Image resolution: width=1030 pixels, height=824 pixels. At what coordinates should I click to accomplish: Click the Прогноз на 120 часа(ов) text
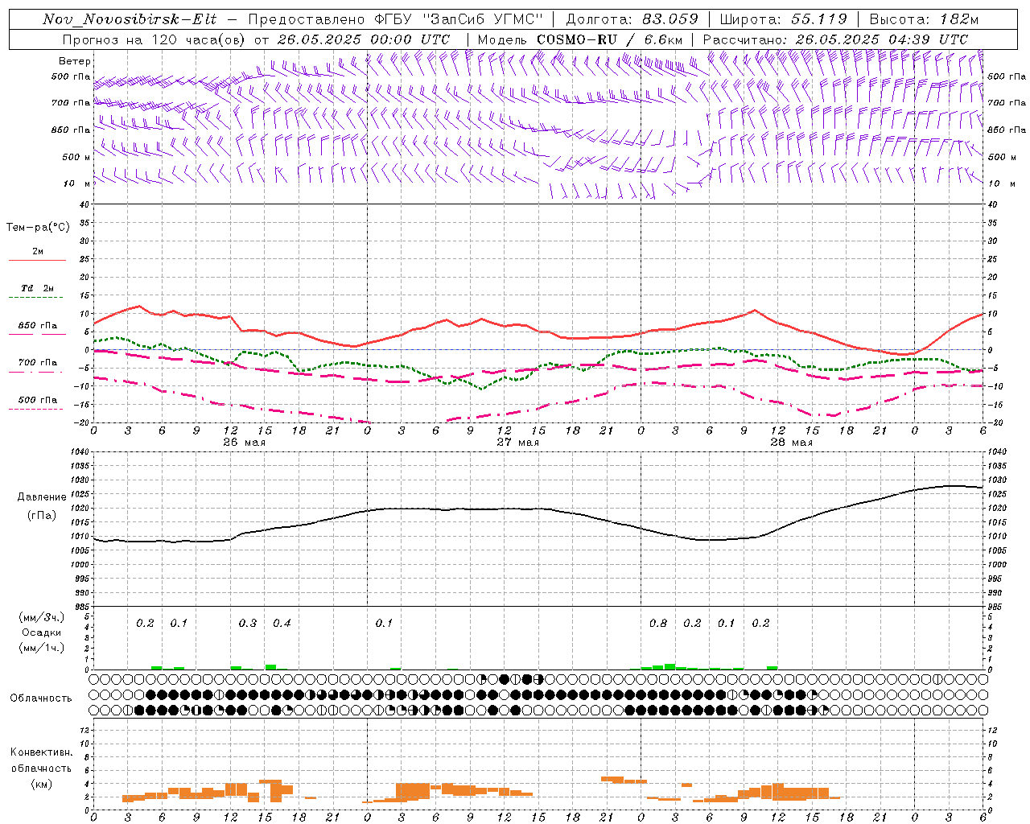pyautogui.click(x=154, y=39)
